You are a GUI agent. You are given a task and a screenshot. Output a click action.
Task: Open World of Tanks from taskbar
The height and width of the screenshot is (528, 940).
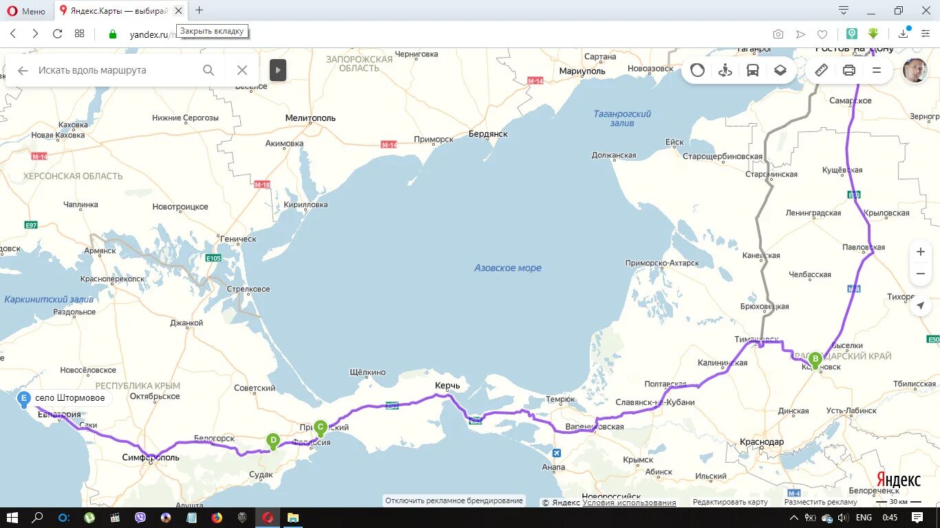[242, 518]
